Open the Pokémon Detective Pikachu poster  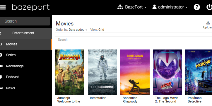[199, 72]
